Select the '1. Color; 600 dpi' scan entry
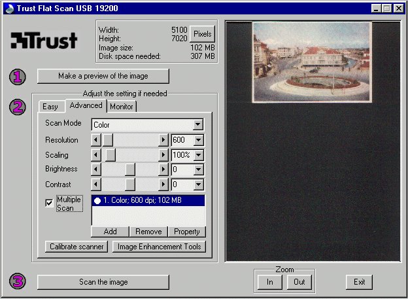408x299 pixels. (148, 201)
